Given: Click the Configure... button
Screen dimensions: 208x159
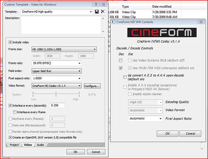Looking at the screenshot, I should click(x=92, y=86).
